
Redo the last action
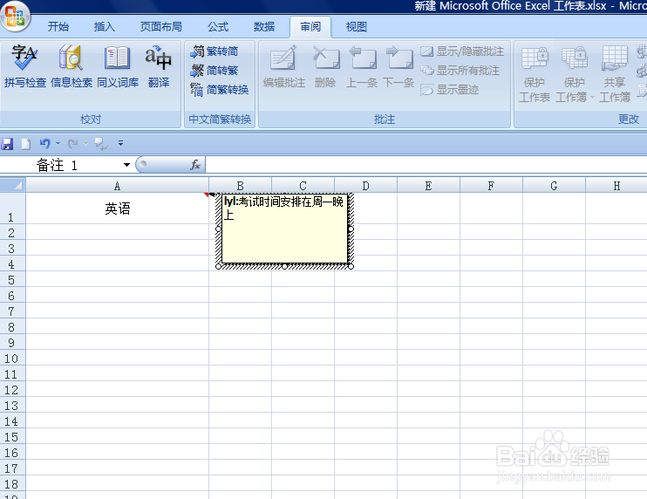(73, 144)
